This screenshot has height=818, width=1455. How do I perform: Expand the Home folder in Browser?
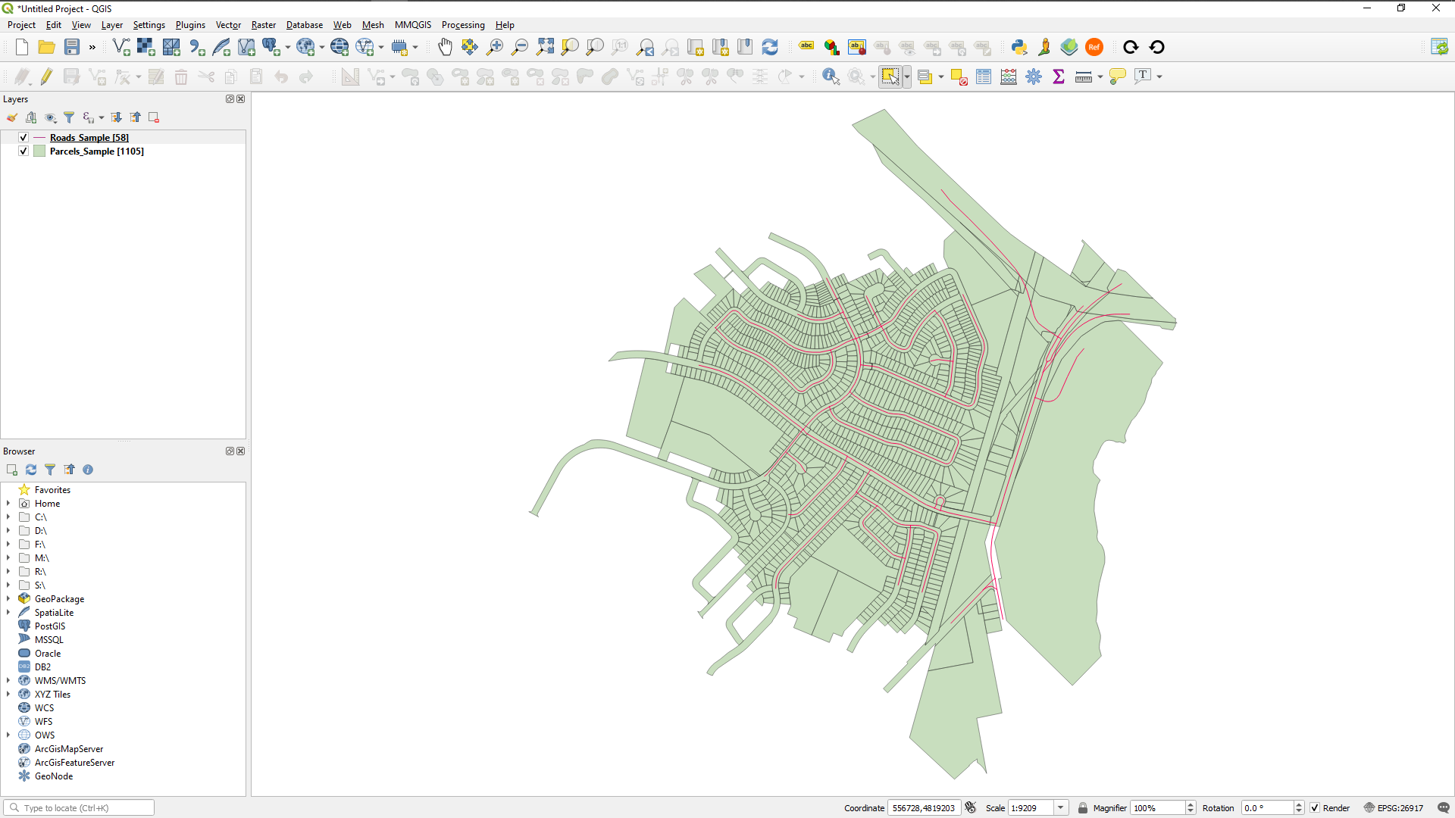click(8, 503)
